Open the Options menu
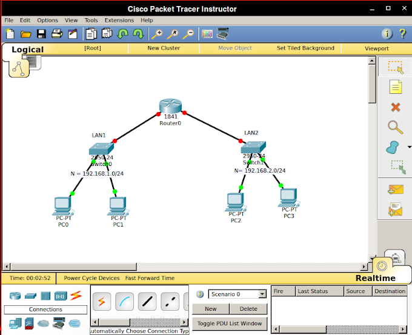 (47, 20)
